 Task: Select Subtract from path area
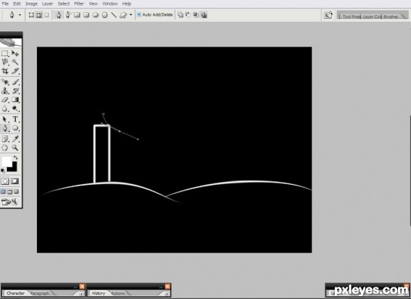188,14
